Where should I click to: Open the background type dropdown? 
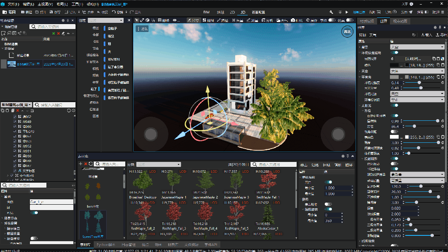click(417, 47)
